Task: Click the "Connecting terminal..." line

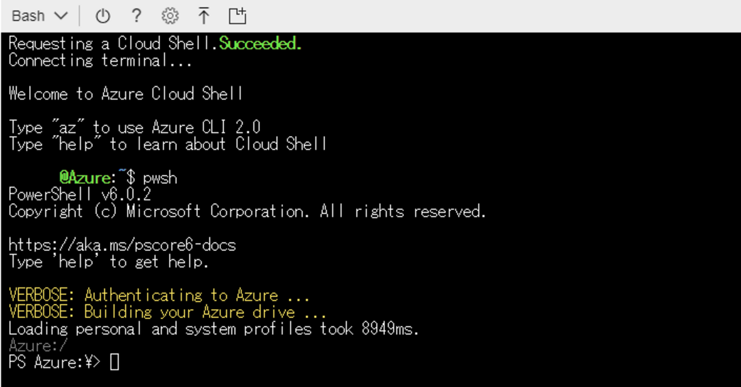Action: tap(100, 60)
